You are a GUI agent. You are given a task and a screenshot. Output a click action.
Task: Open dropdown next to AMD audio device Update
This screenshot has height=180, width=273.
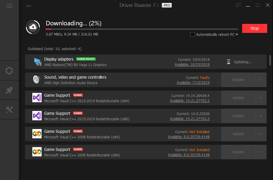pyautogui.click(x=261, y=80)
